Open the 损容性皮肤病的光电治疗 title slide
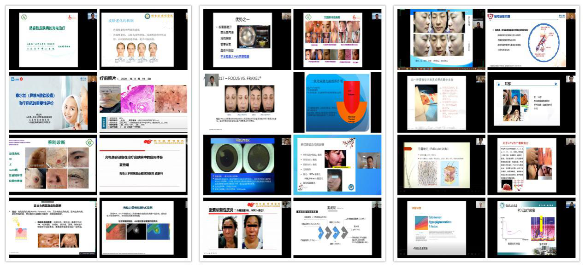The height and width of the screenshot is (267, 585). [53, 39]
